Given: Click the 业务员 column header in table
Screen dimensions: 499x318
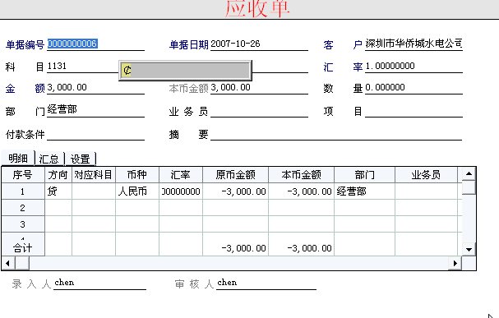Looking at the screenshot, I should point(426,174).
